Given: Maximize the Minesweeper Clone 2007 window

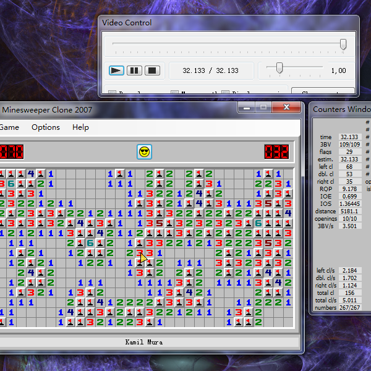Looking at the screenshot, I should pyautogui.click(x=264, y=108).
